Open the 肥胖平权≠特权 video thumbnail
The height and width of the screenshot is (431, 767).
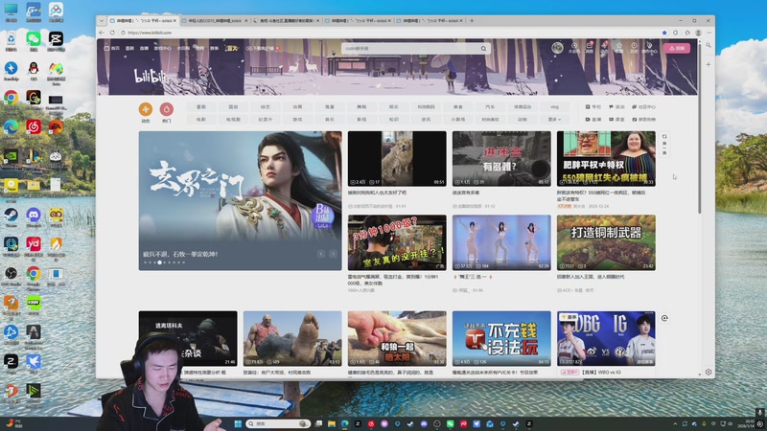coord(606,158)
